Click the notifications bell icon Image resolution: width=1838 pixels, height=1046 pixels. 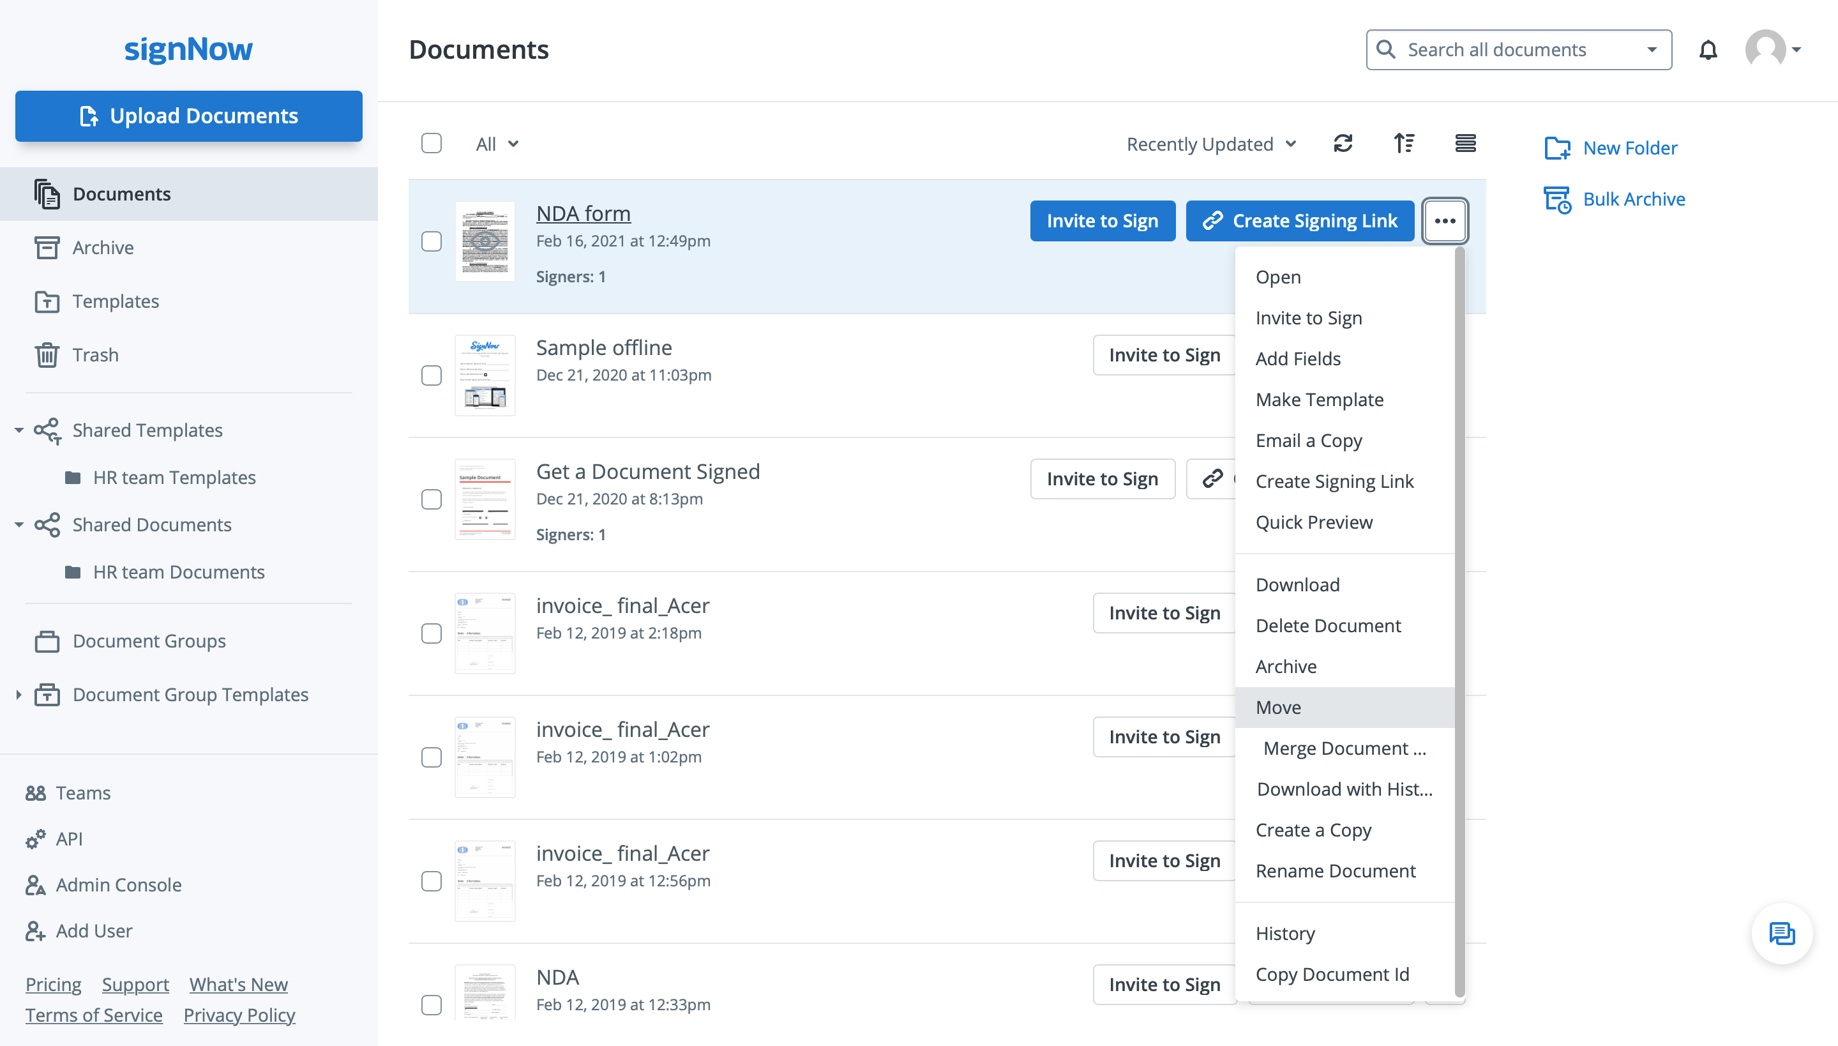1707,50
